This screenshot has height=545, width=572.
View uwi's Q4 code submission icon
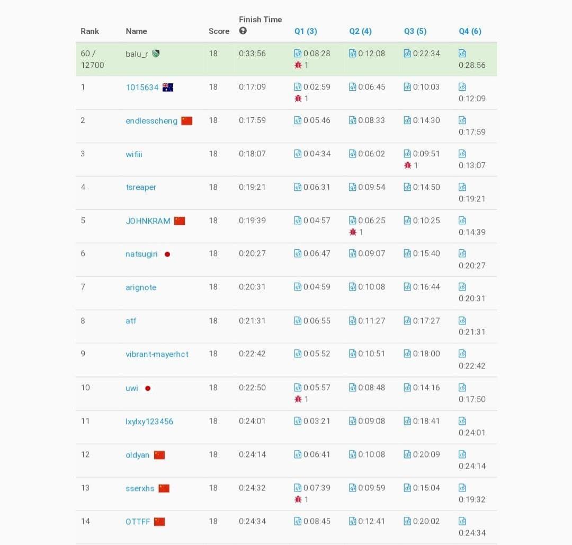point(462,388)
